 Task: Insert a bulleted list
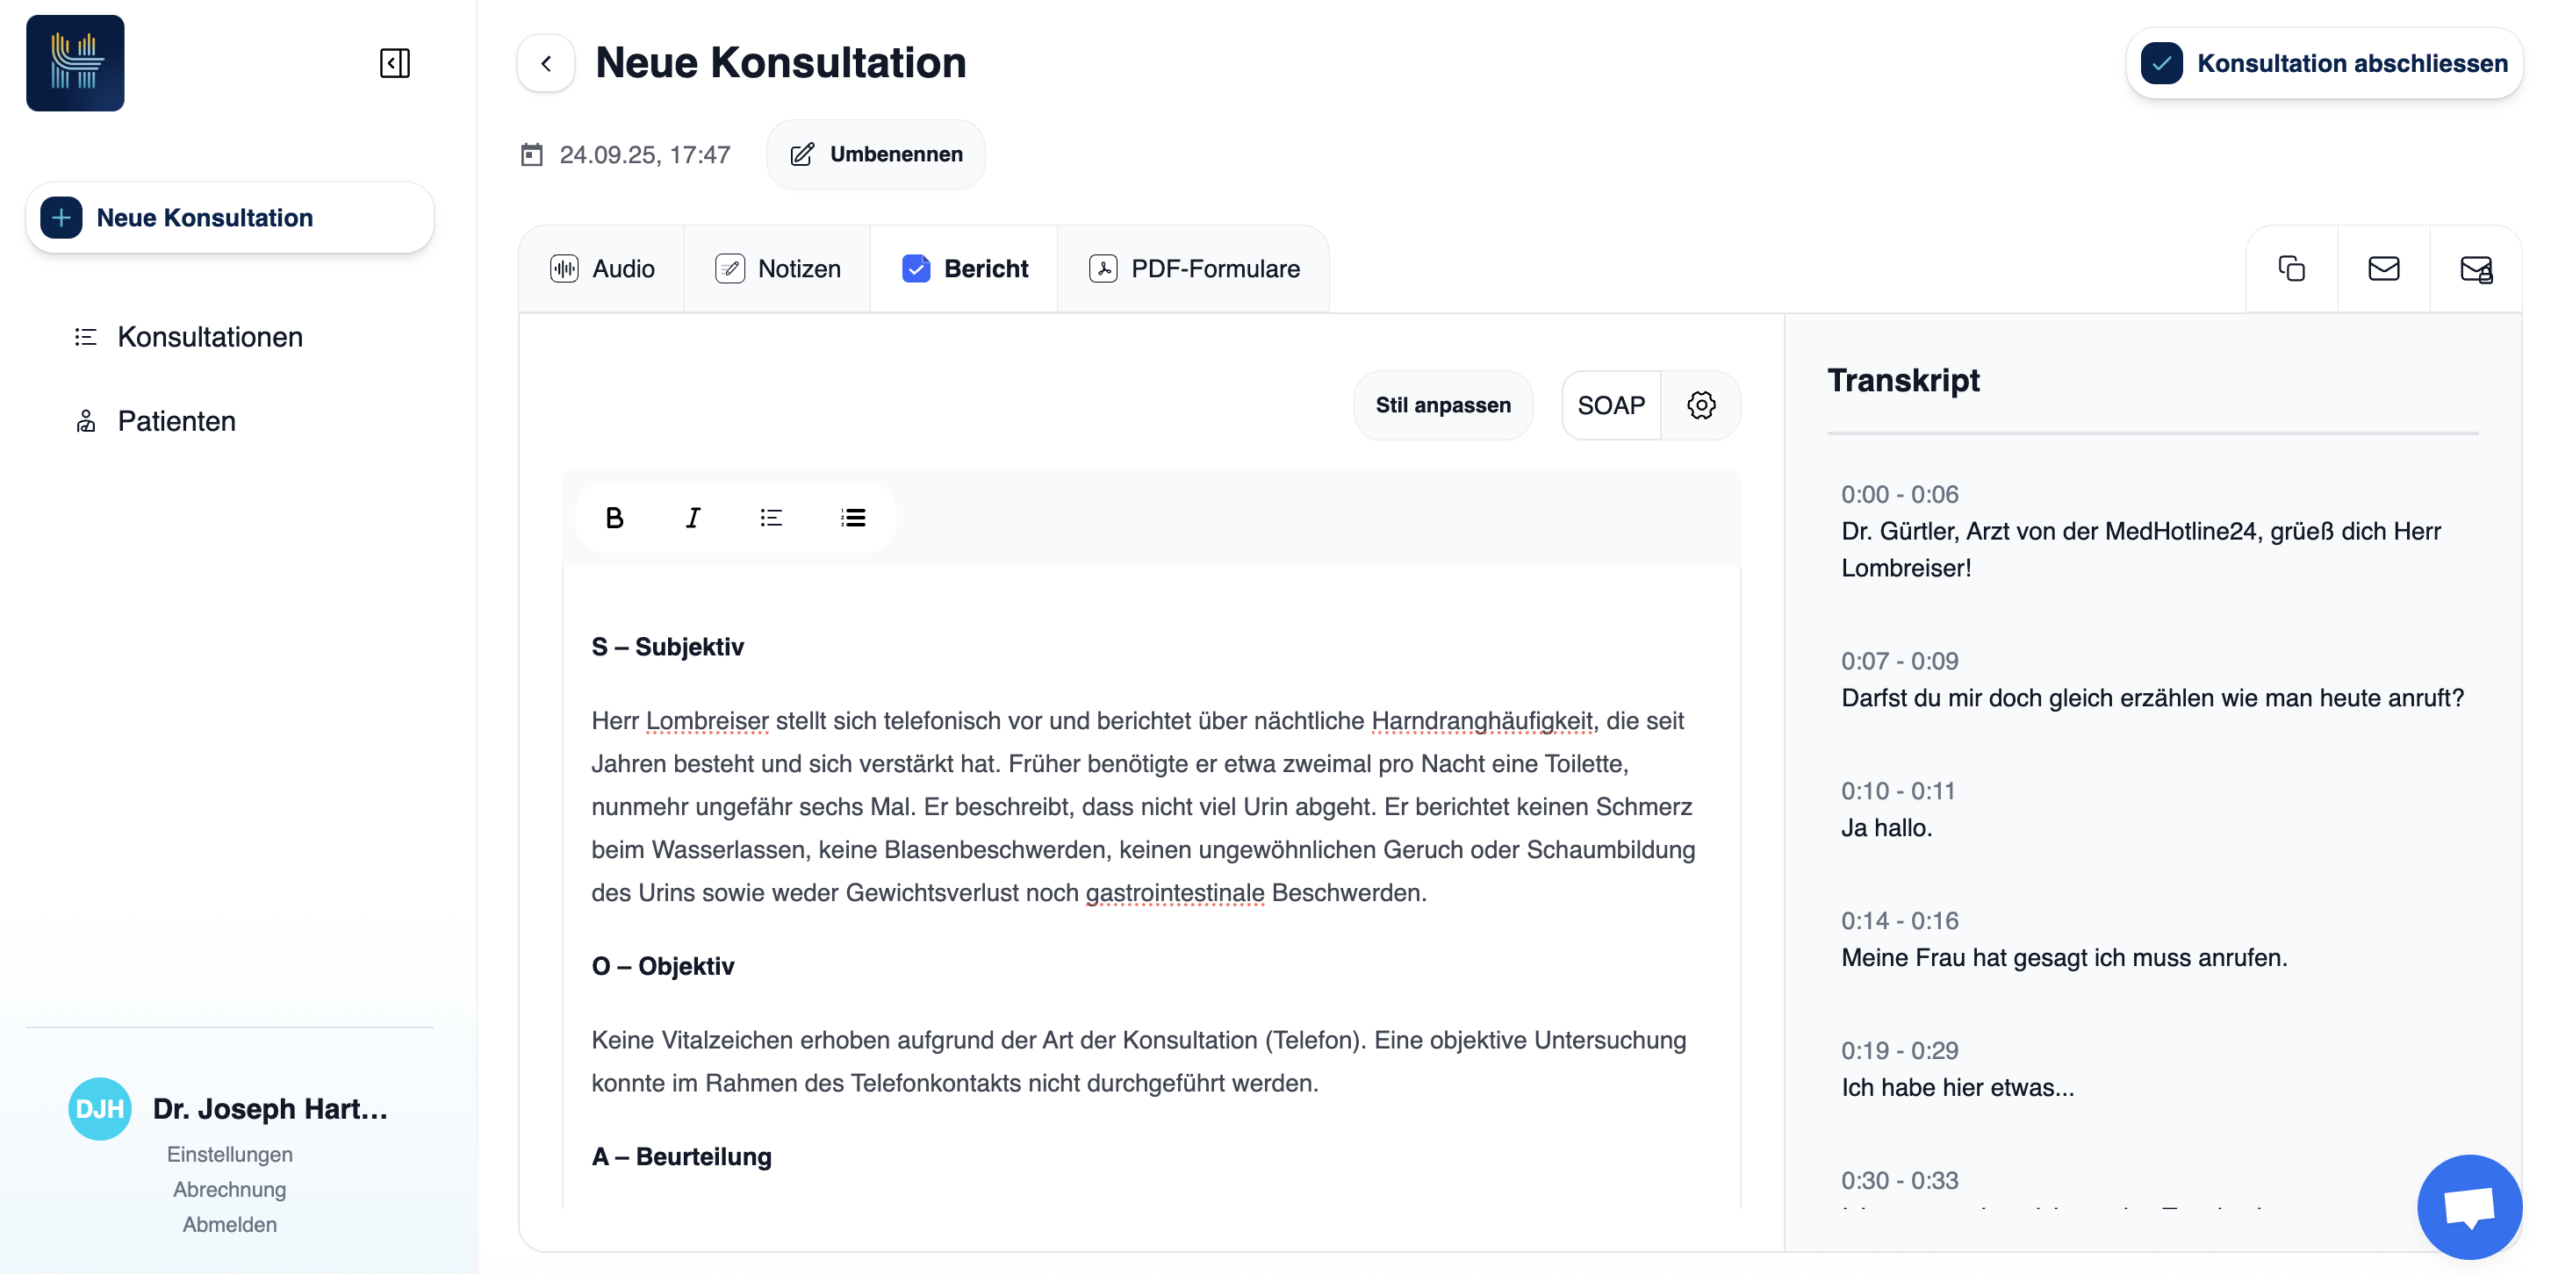click(772, 518)
